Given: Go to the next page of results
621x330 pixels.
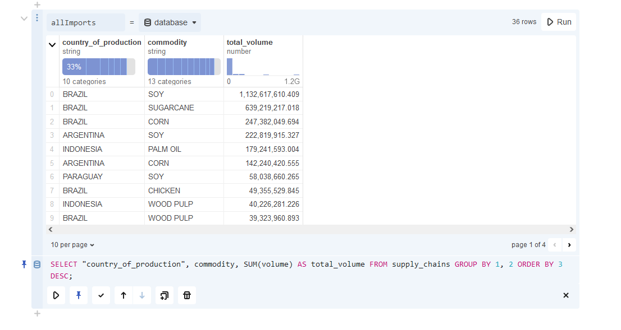Looking at the screenshot, I should click(x=569, y=245).
